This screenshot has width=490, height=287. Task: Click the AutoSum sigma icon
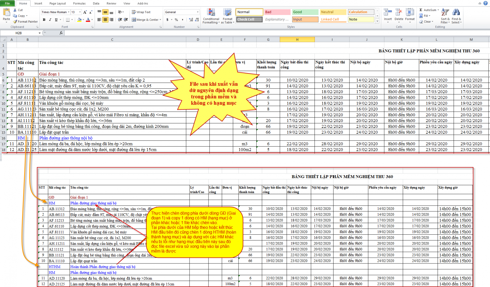coord(421,10)
